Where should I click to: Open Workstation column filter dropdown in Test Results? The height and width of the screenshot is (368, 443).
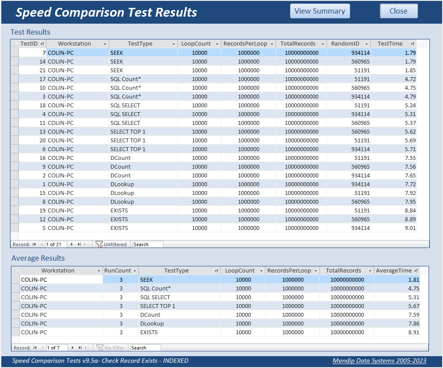click(x=105, y=44)
